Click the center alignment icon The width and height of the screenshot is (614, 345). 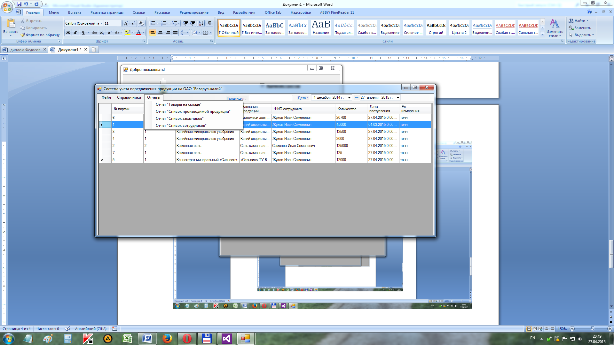coord(160,33)
